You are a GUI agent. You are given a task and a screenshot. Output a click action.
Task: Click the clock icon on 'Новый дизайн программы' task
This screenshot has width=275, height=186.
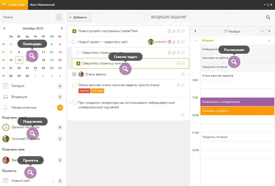pyautogui.click(x=169, y=31)
